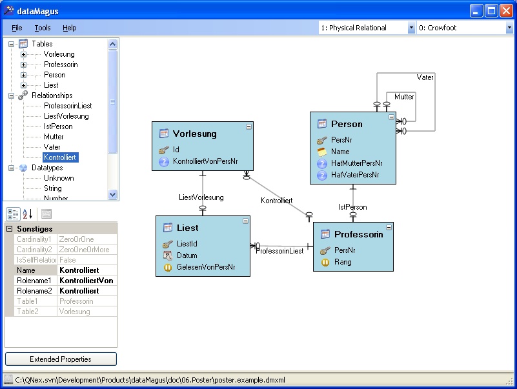This screenshot has width=517, height=389.
Task: Click the number icon beside GelesenVonPersNr
Action: [168, 267]
